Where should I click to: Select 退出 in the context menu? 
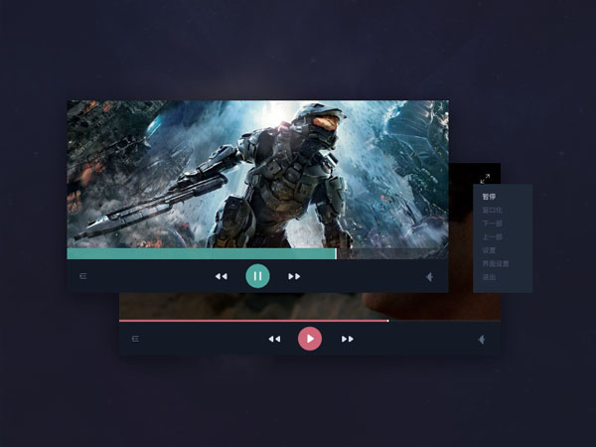[489, 277]
